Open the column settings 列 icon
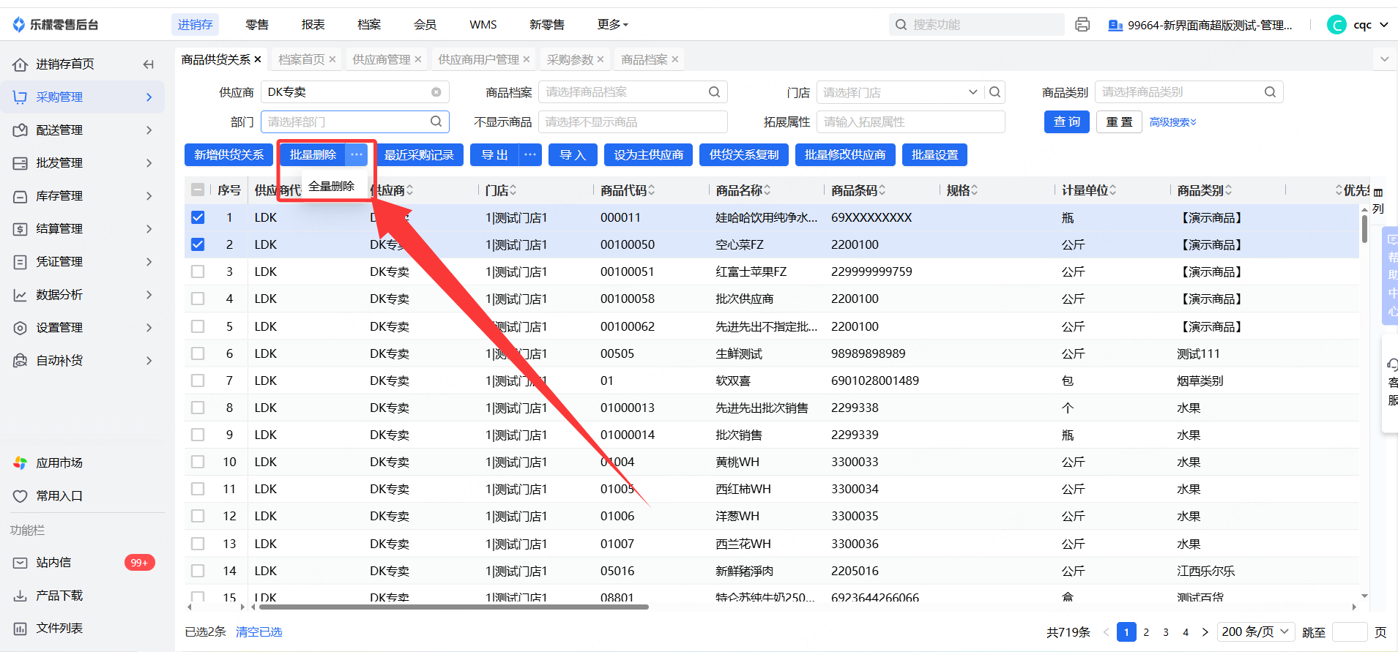This screenshot has width=1398, height=652. [x=1377, y=200]
